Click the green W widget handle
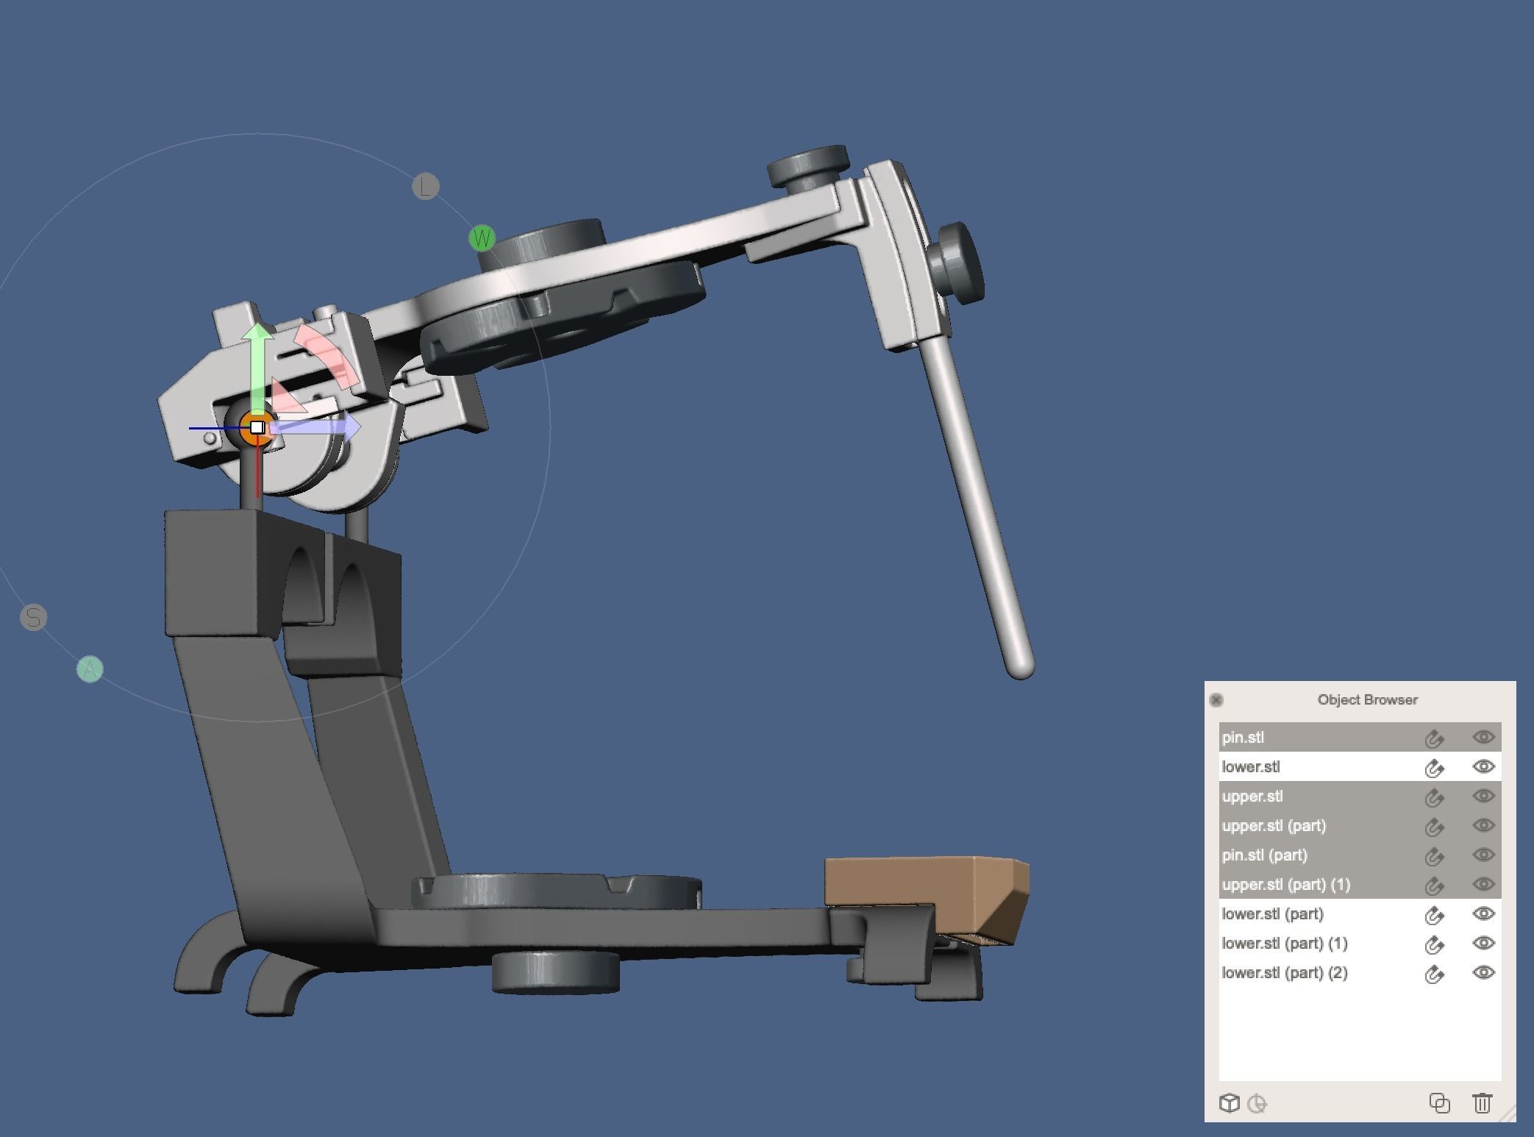Viewport: 1534px width, 1137px height. (482, 238)
